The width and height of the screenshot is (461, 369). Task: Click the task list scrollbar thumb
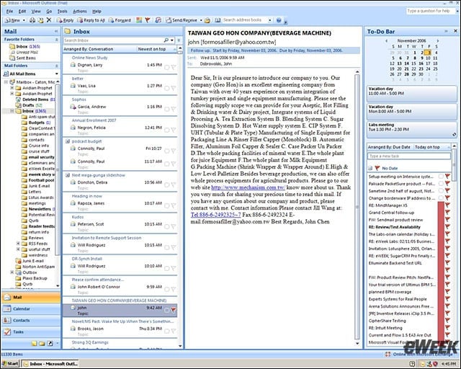tap(455, 165)
